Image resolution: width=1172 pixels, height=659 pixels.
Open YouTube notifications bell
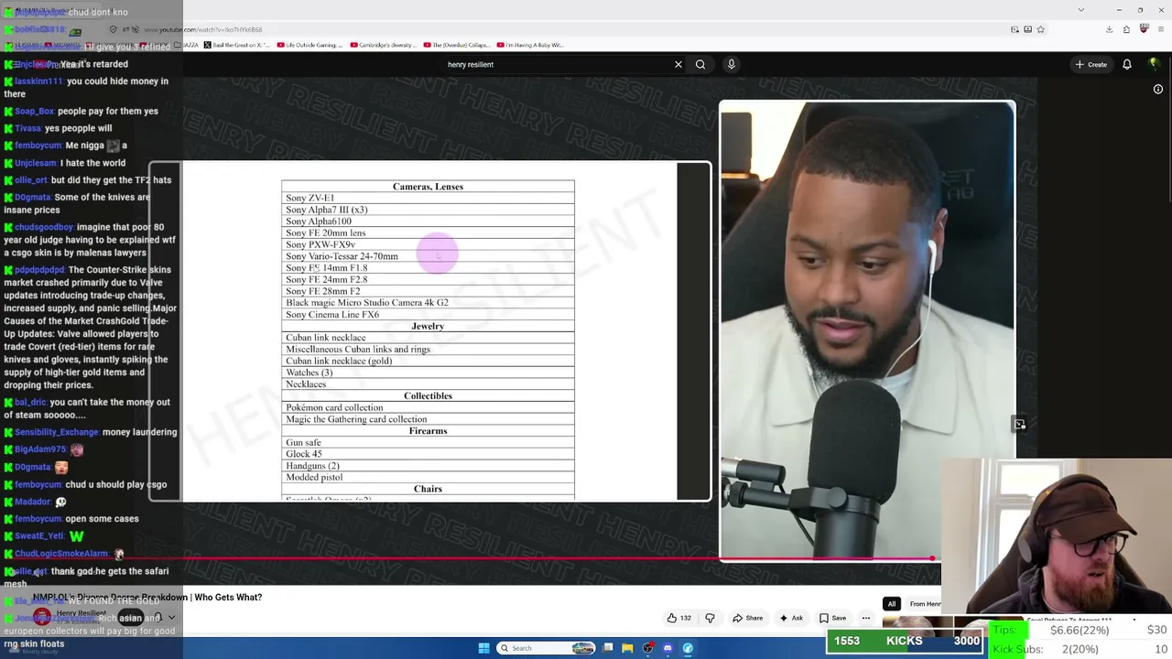click(1127, 64)
